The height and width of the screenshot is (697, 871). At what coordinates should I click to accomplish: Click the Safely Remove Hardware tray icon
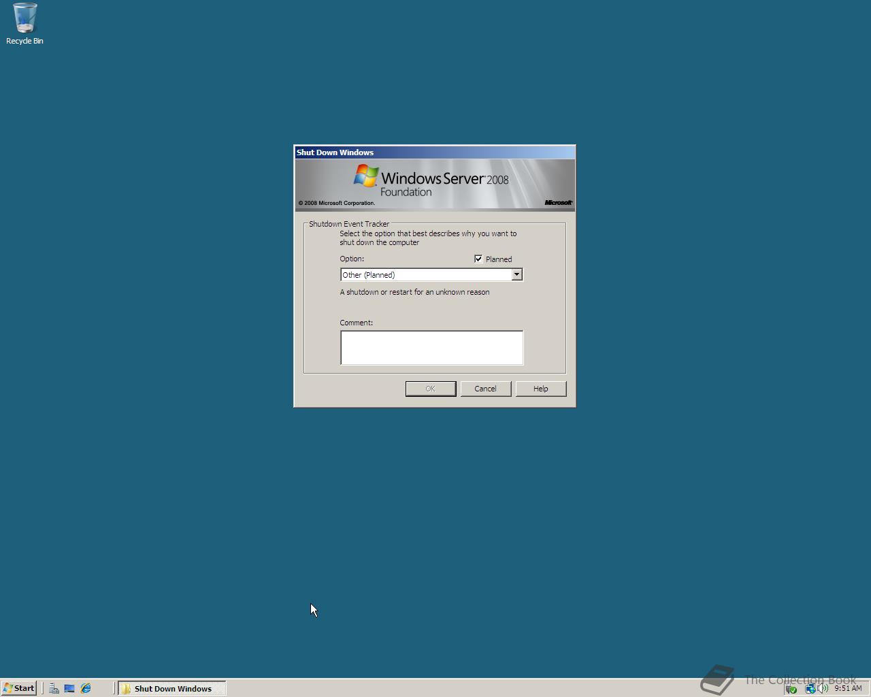tap(791, 689)
